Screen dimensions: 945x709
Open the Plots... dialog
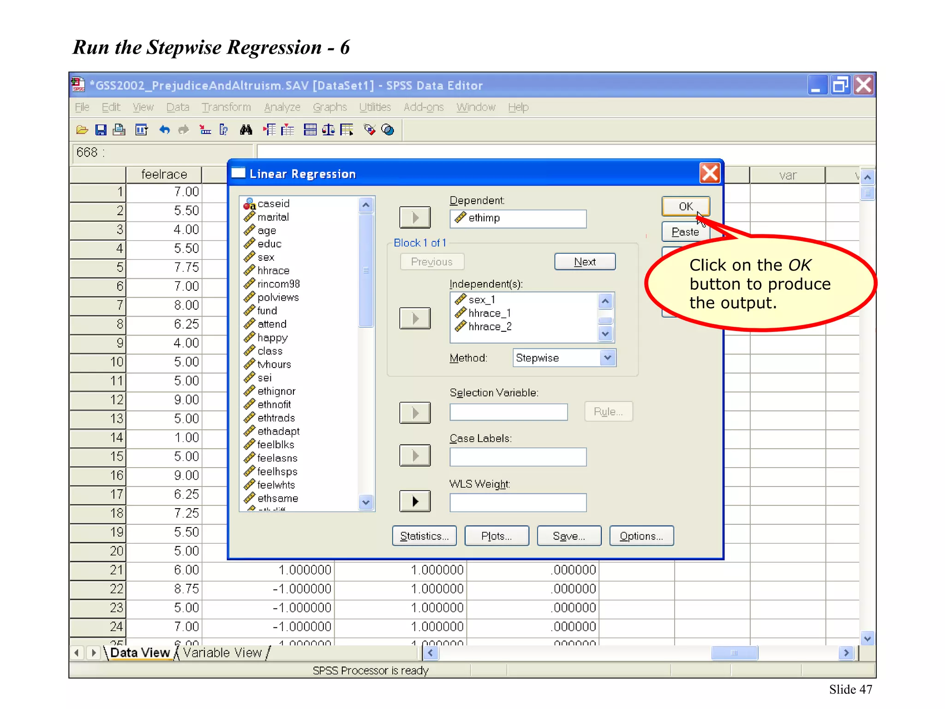(496, 536)
